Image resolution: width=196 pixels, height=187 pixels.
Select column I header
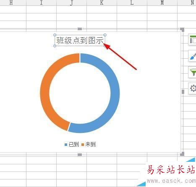pos(41,3)
